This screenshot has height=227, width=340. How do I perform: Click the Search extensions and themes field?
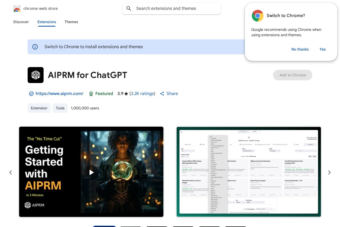pos(175,9)
